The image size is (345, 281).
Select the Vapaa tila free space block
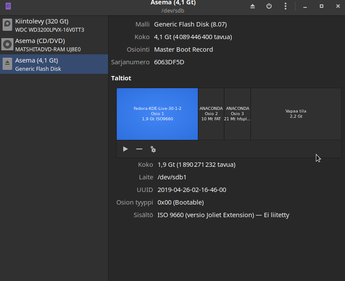(296, 114)
